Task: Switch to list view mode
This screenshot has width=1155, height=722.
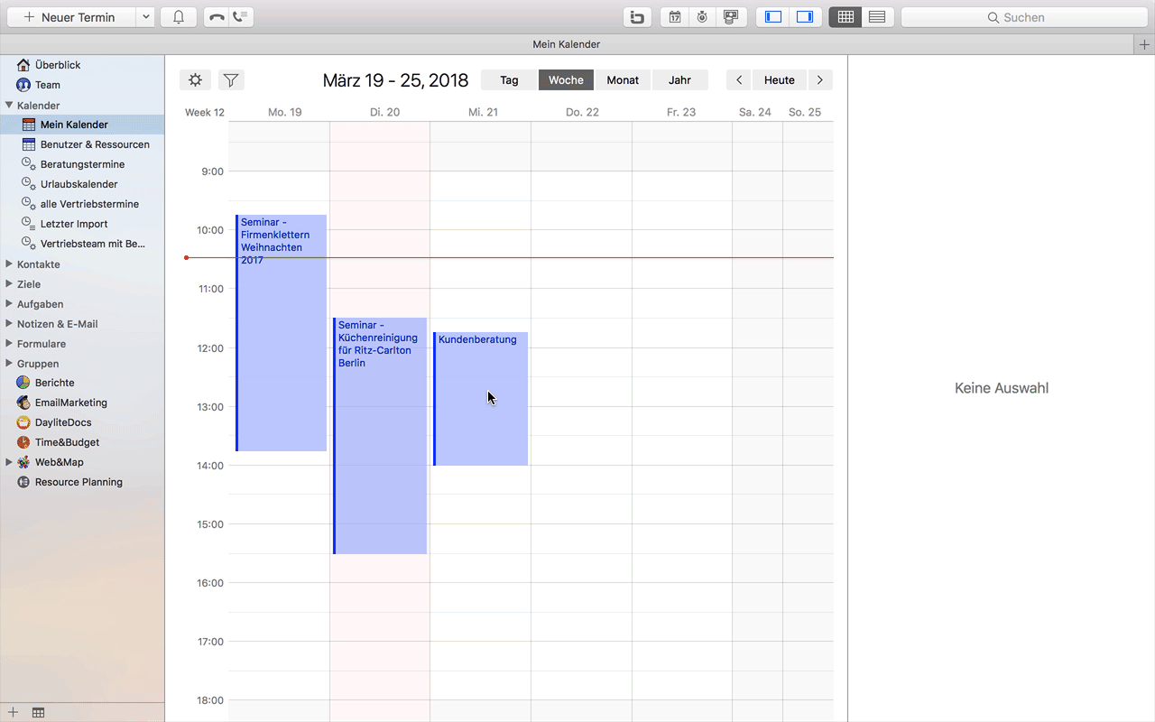Action: [x=877, y=17]
